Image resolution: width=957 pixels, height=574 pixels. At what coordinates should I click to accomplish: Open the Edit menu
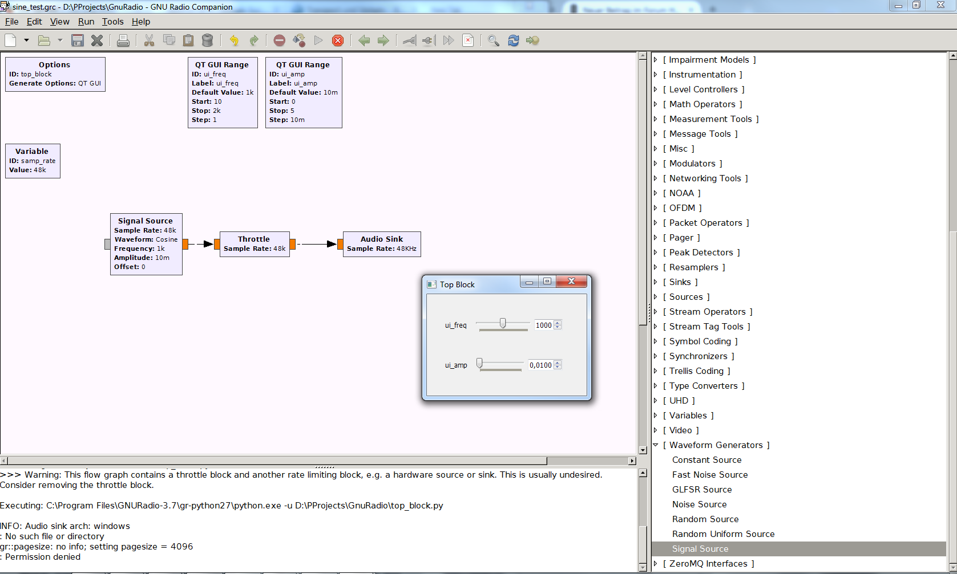[34, 22]
